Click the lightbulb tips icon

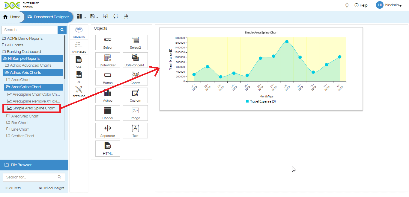point(347,5)
